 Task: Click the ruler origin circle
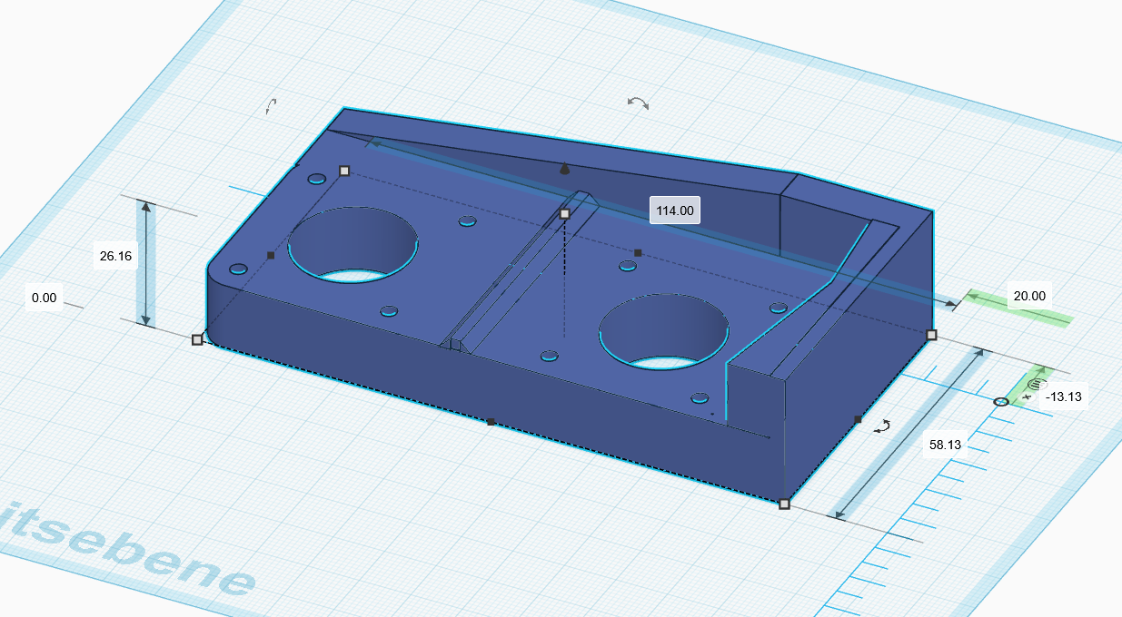pyautogui.click(x=1000, y=401)
